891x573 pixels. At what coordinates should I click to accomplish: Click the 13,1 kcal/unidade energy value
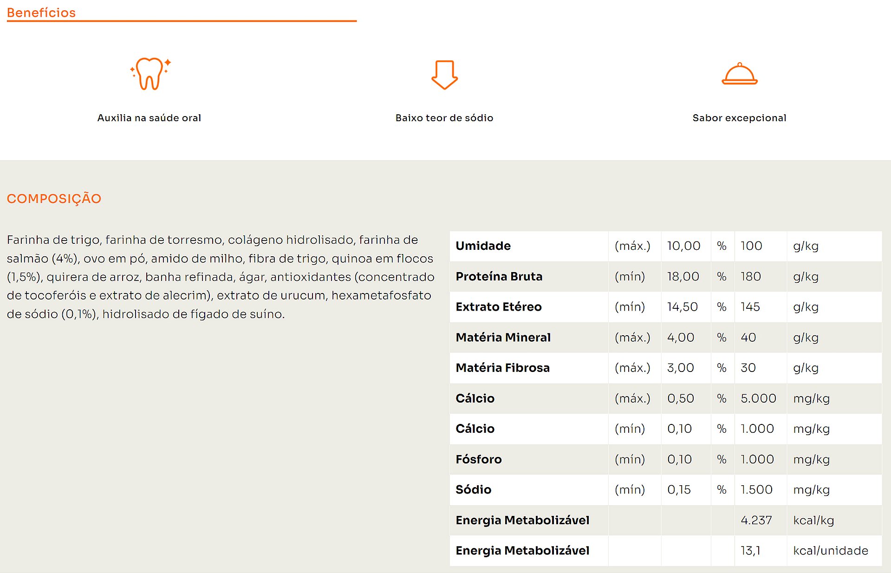point(750,551)
